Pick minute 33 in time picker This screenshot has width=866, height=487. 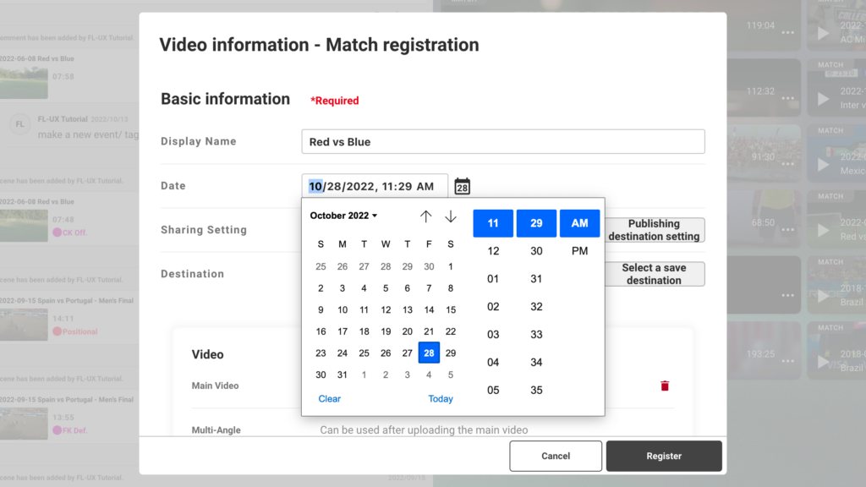coord(536,334)
